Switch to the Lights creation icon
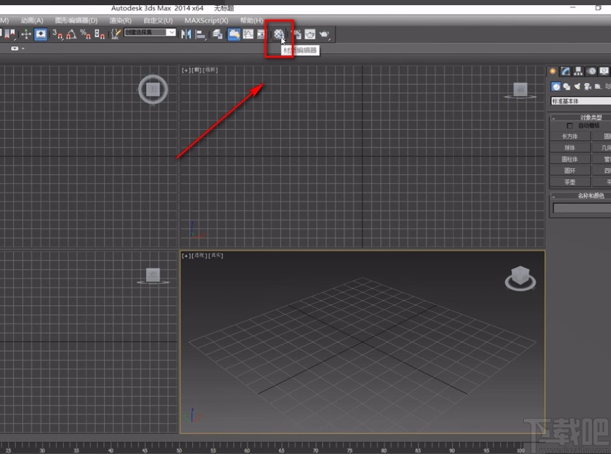Image resolution: width=611 pixels, height=454 pixels. point(577,86)
